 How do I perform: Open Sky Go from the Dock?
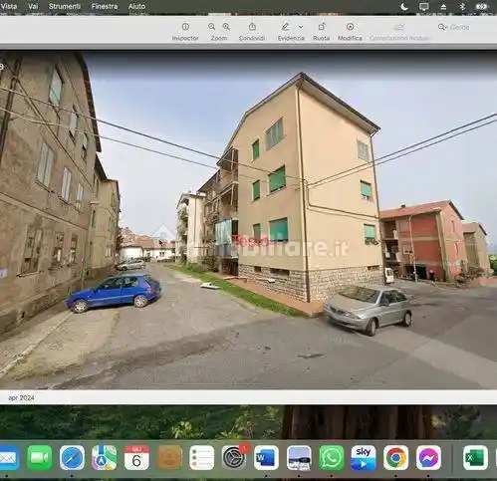[364, 458]
